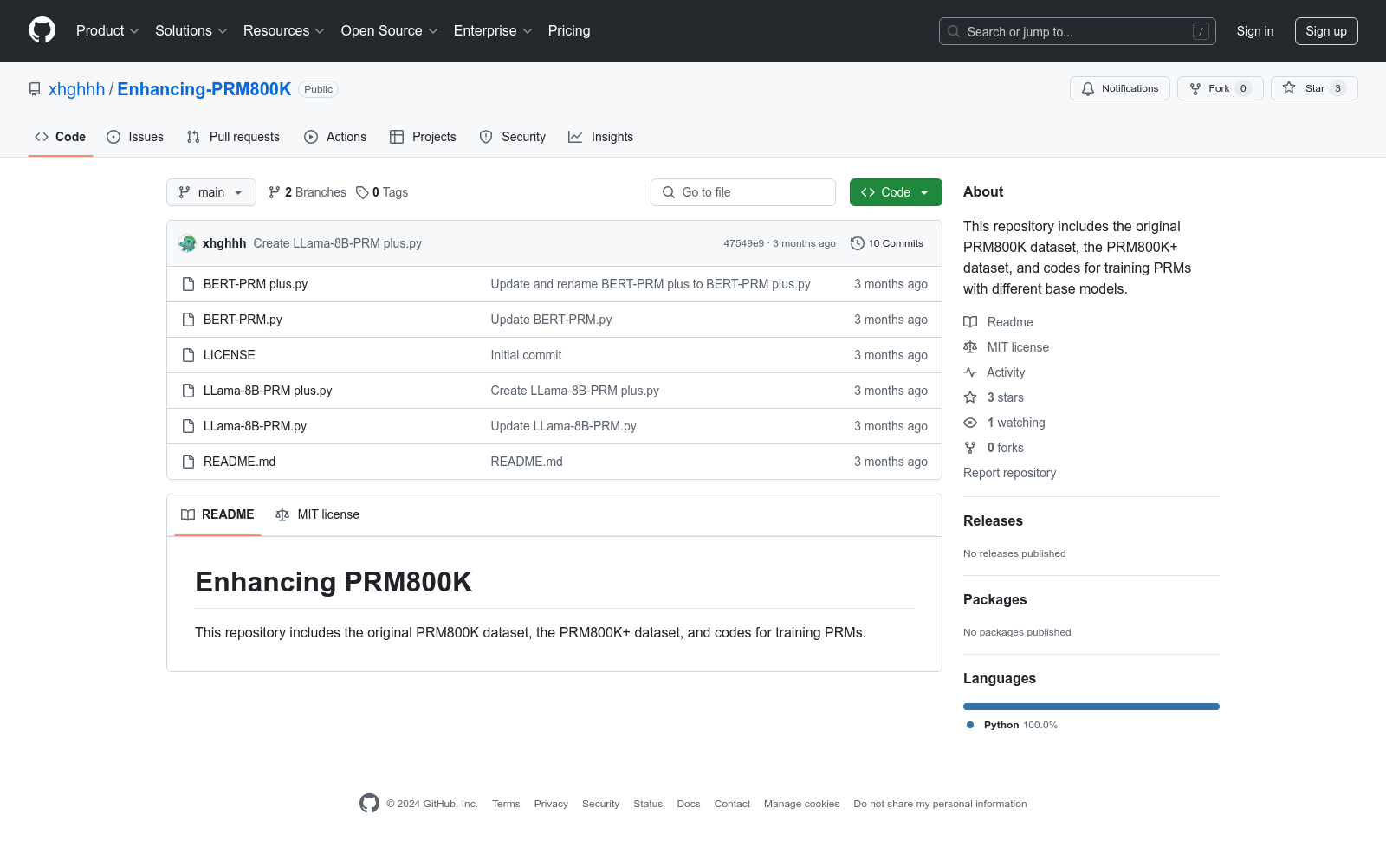The height and width of the screenshot is (866, 1386).
Task: Click the search magnifier icon in header
Action: (954, 31)
